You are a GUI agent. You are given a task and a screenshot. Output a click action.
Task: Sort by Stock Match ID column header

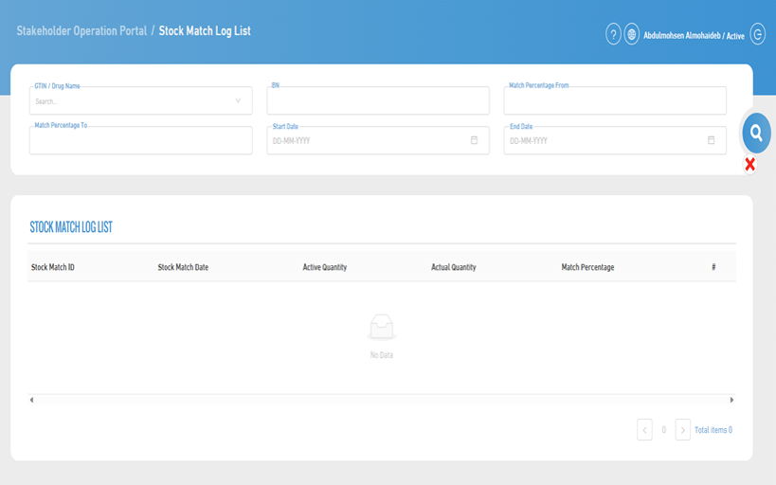(52, 267)
